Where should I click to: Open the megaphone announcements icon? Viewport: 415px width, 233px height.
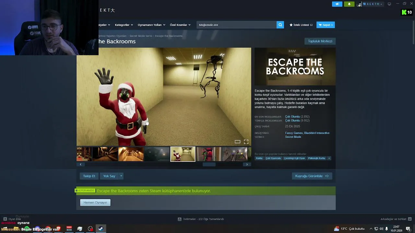pos(337,4)
